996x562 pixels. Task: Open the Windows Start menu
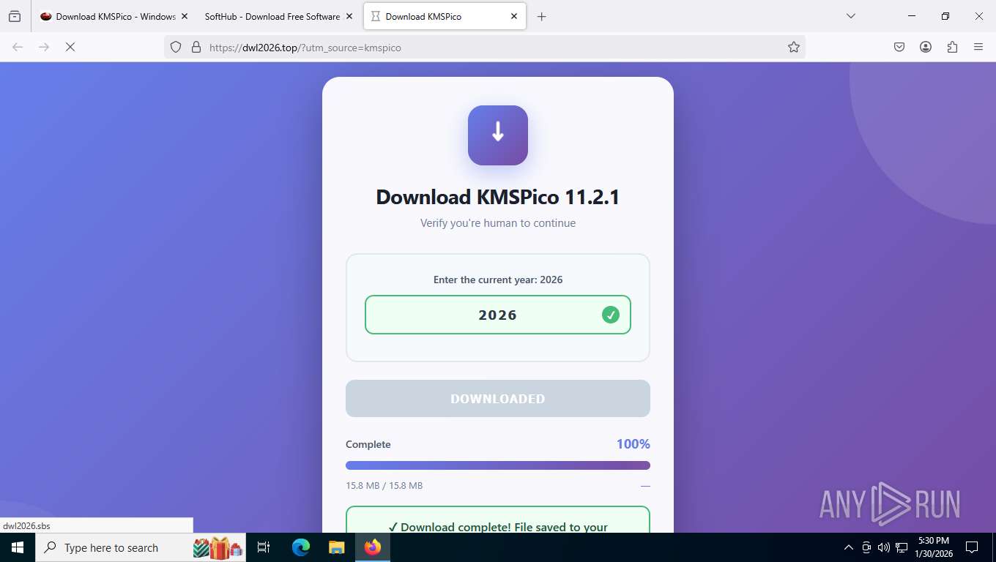pyautogui.click(x=18, y=547)
